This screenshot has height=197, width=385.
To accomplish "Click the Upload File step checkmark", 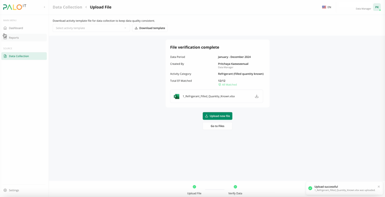I will (194, 187).
